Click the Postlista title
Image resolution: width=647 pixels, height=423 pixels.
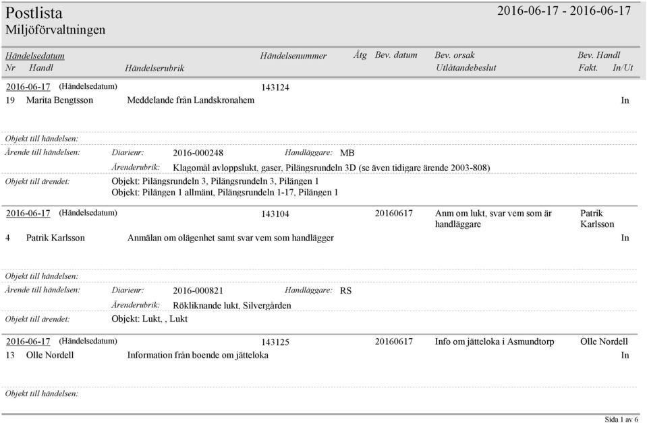point(34,13)
